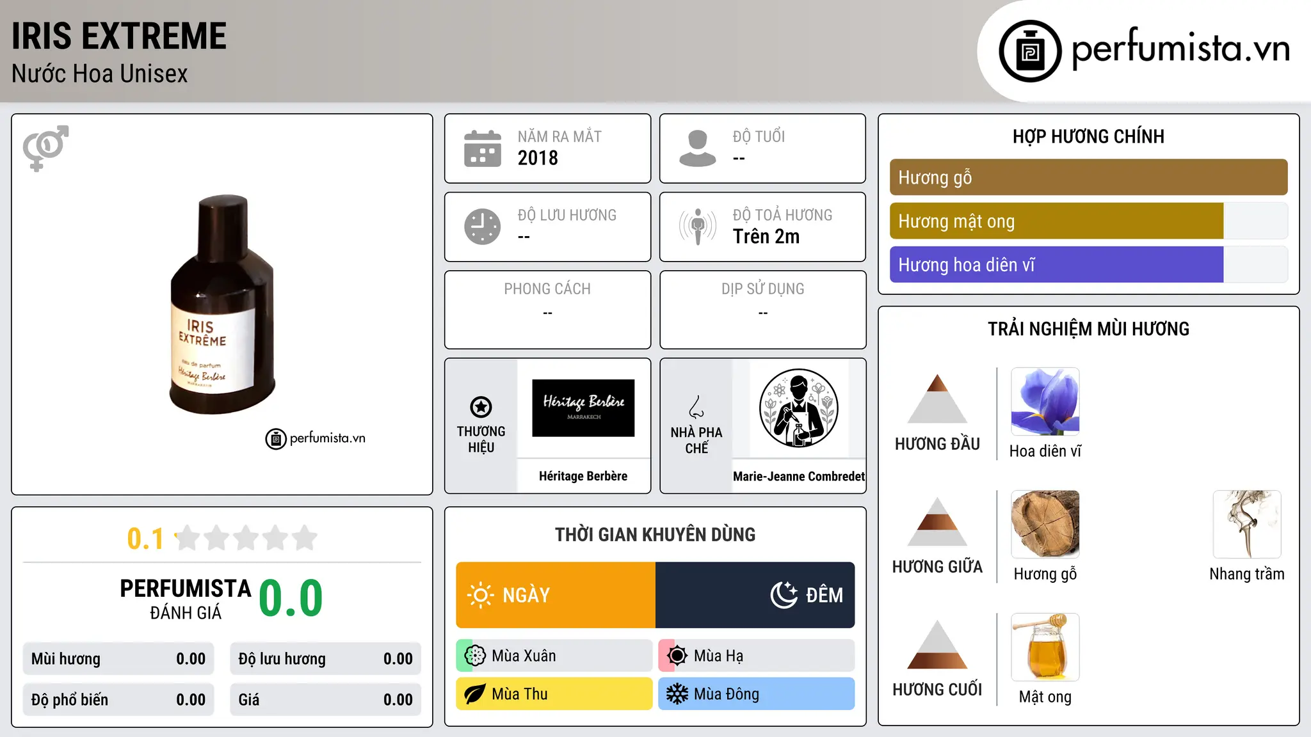Click the base note pyramid icon
1311x737 pixels.
click(937, 644)
